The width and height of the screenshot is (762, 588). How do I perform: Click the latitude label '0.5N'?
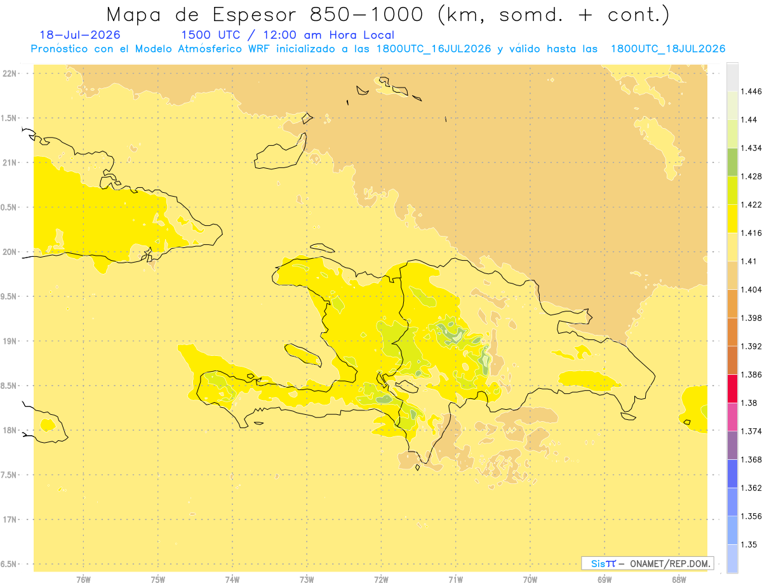click(x=10, y=207)
